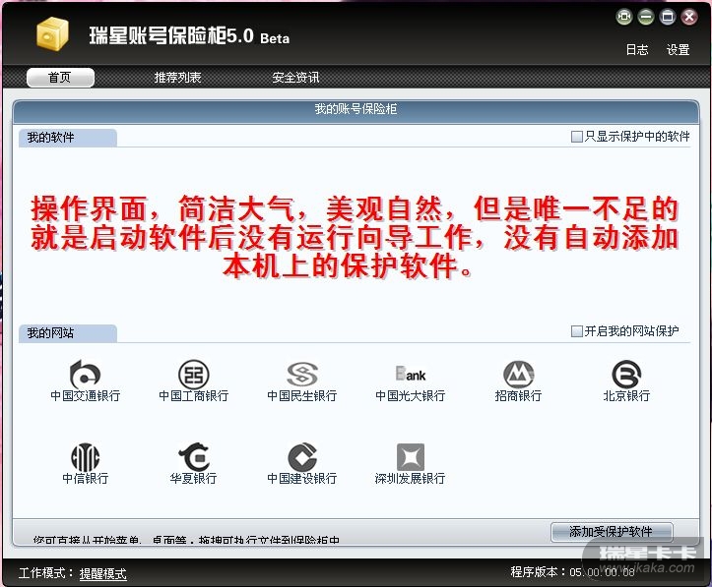
Task: Switch to 安全资讯 tab
Action: coord(295,78)
